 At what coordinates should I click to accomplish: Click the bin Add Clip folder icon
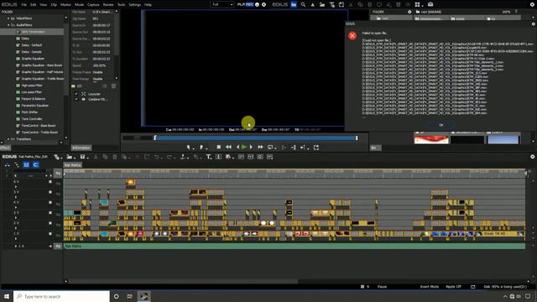[322, 4]
